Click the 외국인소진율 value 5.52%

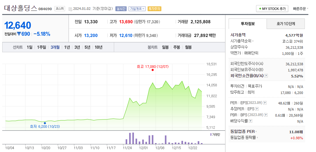point(297,76)
